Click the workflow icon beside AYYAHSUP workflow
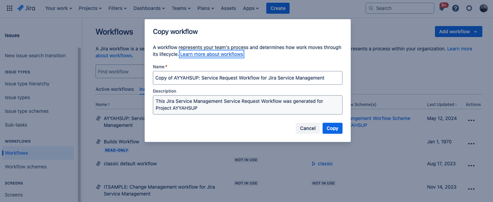Screen dimensions: 493x202 pos(98,118)
